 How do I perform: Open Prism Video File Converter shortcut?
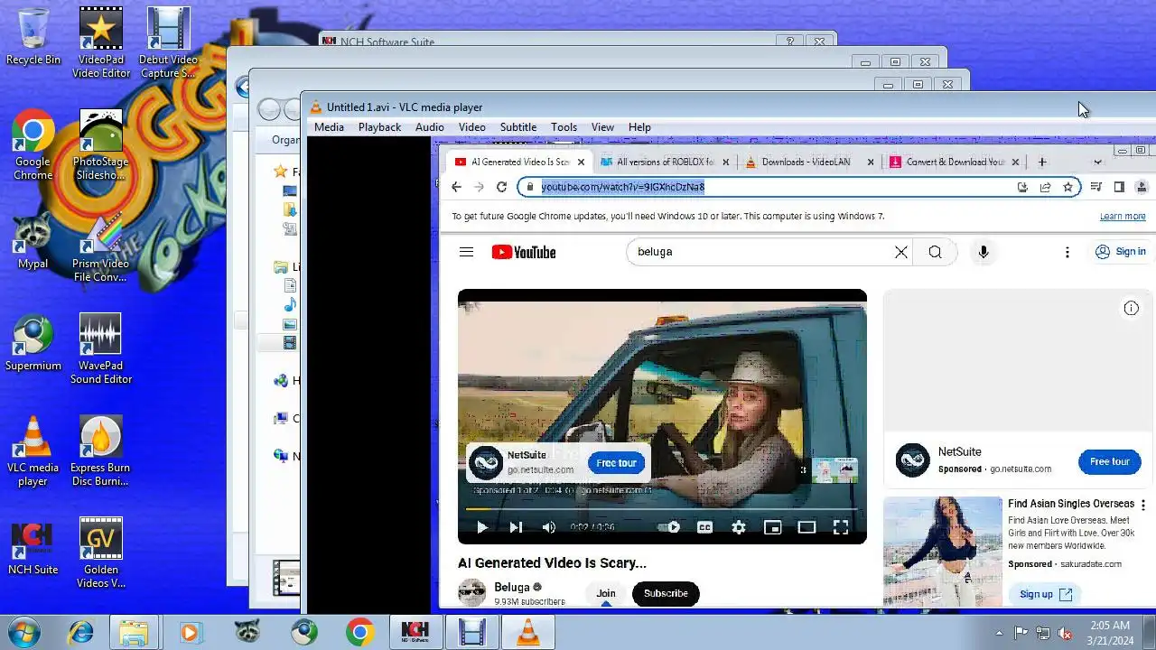(x=101, y=247)
